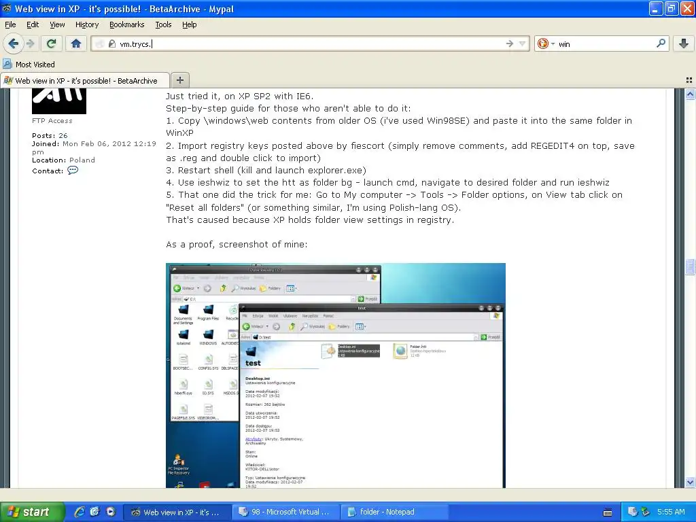Click the vertical scrollbar thumb
The image size is (696, 522).
690,266
